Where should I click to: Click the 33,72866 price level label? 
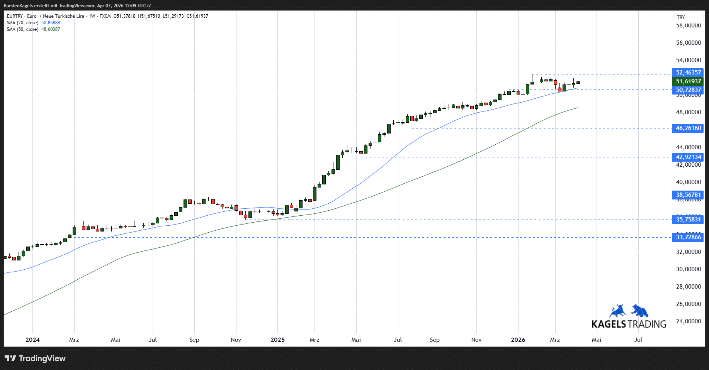click(688, 237)
